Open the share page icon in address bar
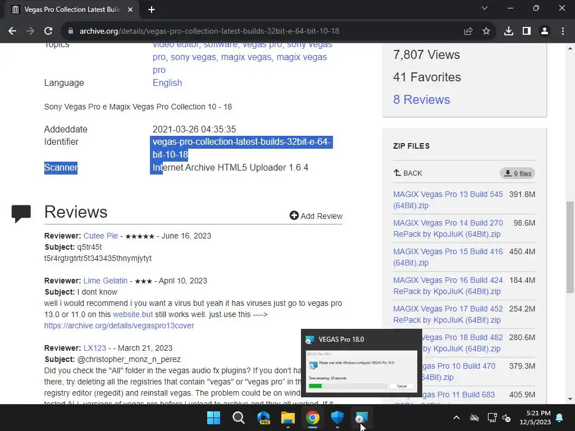Image resolution: width=575 pixels, height=431 pixels. point(468,31)
